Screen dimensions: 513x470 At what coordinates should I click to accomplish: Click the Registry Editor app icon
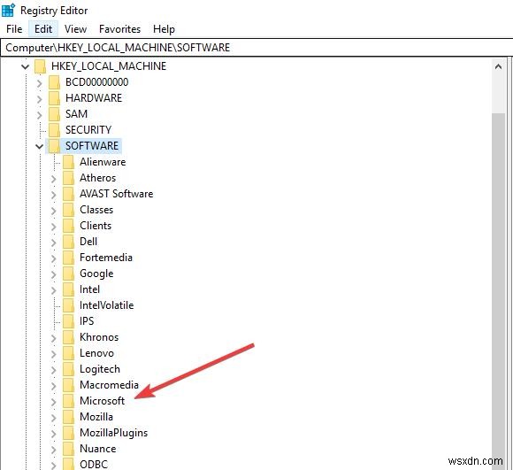(x=8, y=10)
